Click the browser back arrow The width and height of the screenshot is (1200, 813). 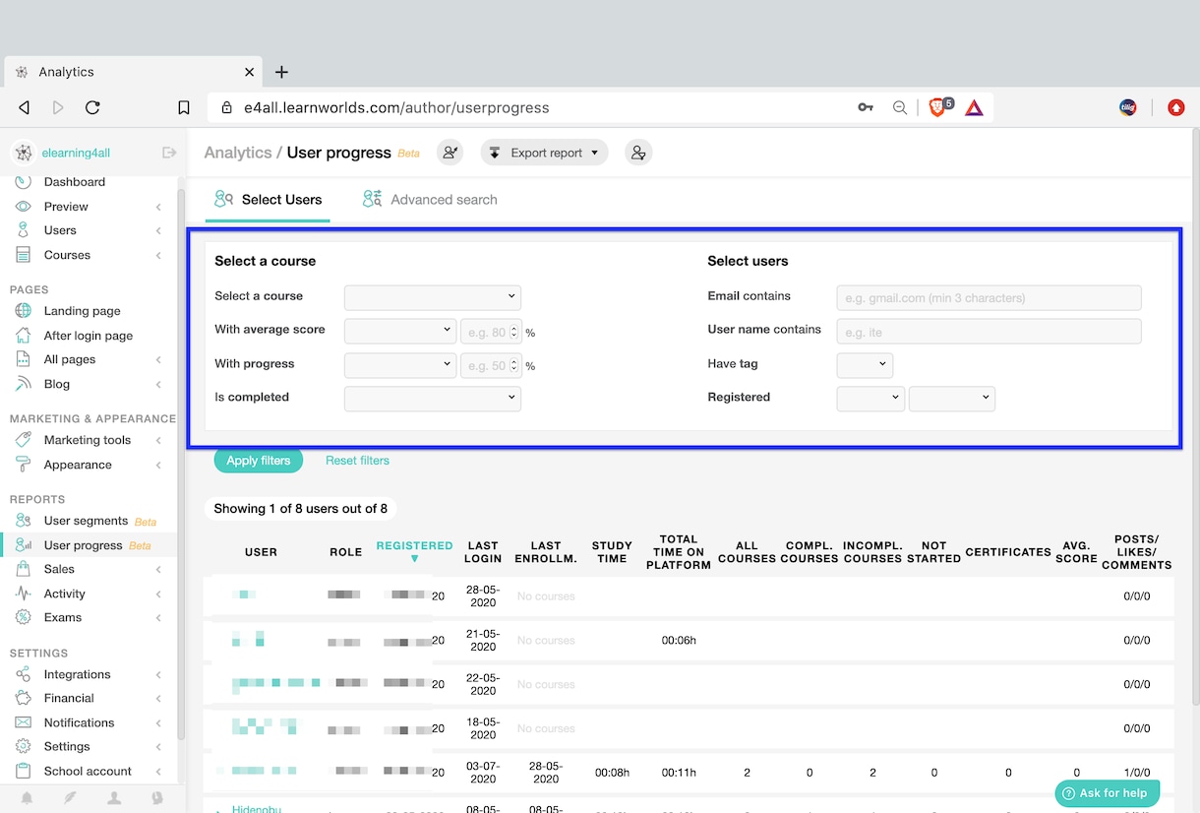(x=25, y=108)
